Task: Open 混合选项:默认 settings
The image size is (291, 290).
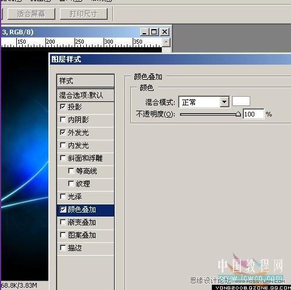Action: point(86,96)
